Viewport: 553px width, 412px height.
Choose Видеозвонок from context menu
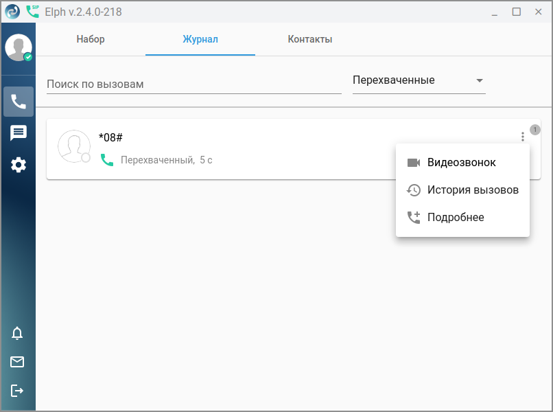(x=461, y=163)
